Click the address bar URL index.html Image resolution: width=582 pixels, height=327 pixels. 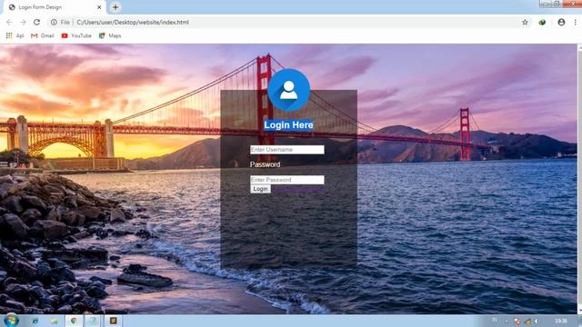[133, 22]
